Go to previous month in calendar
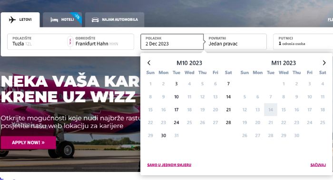 point(149,63)
